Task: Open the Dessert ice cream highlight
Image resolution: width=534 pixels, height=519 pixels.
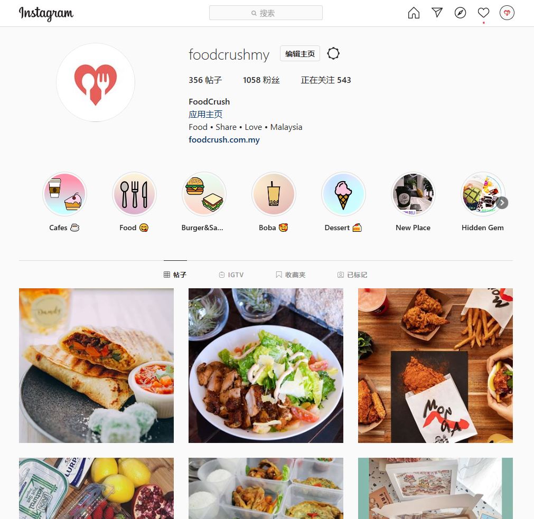Action: 343,194
